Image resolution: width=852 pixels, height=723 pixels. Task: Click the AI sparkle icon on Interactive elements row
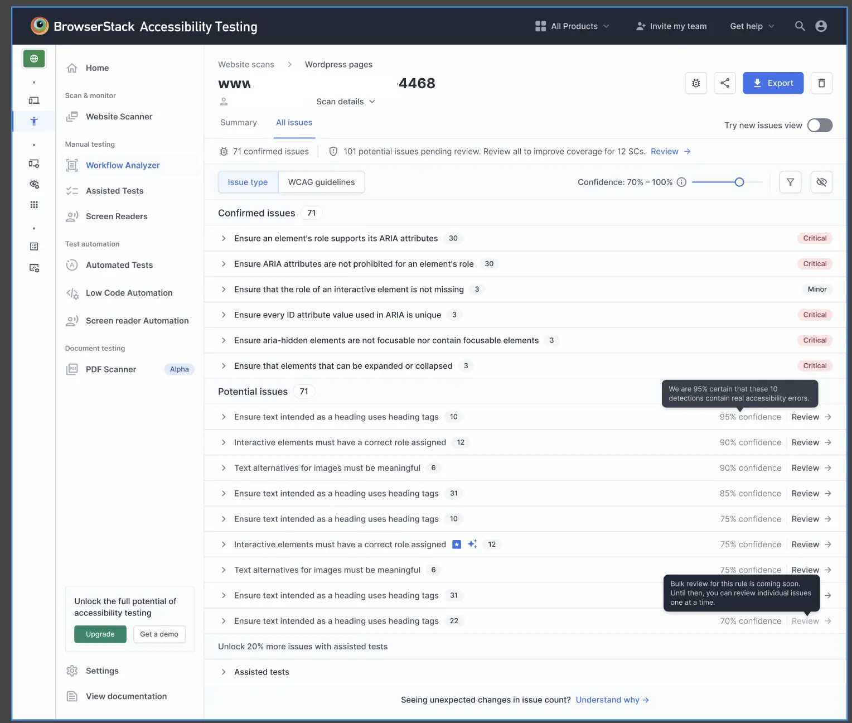[x=472, y=544]
